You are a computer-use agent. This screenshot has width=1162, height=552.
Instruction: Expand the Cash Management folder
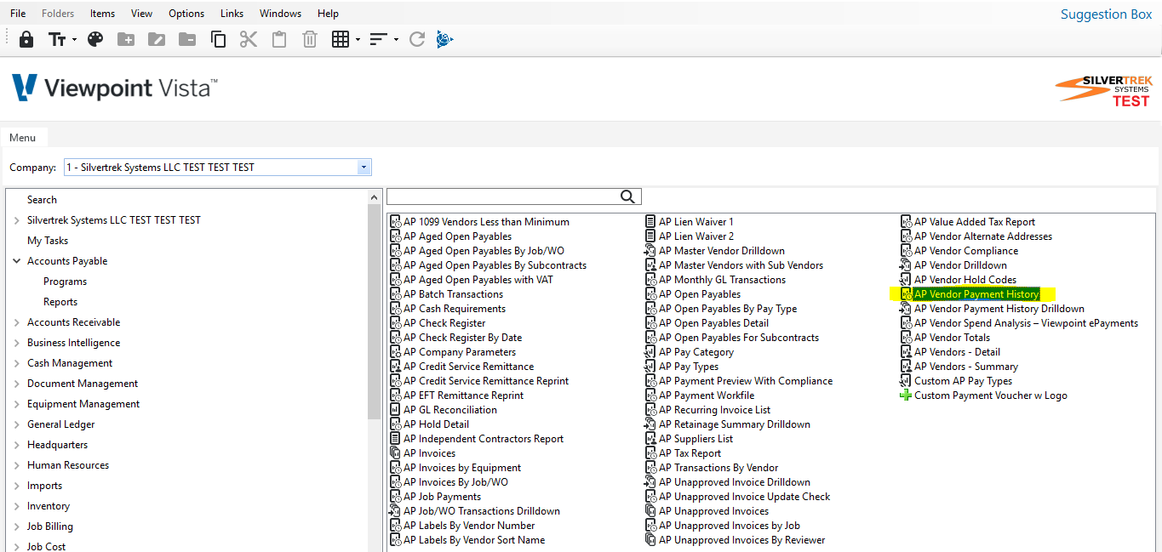coord(17,363)
